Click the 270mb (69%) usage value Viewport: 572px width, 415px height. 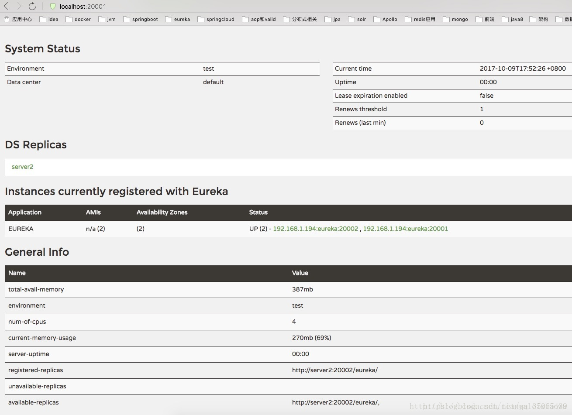pos(312,338)
